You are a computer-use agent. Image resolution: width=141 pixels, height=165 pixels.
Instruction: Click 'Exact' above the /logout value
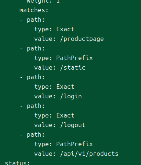(65, 115)
